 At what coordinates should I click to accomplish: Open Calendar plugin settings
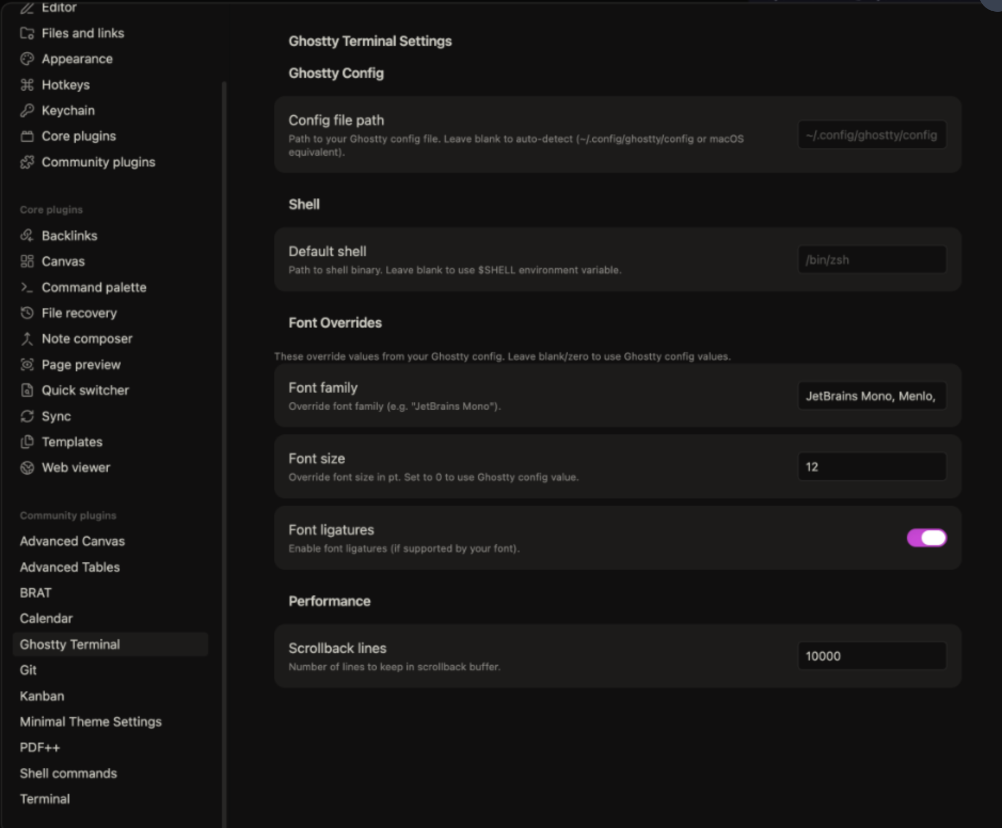(110, 619)
